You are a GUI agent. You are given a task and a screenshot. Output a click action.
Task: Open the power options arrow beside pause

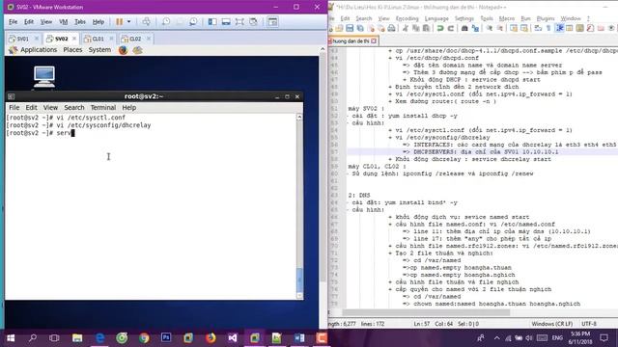click(128, 21)
